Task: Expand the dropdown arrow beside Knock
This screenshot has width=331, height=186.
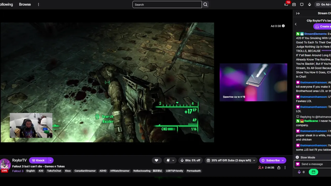Action: click(50, 160)
